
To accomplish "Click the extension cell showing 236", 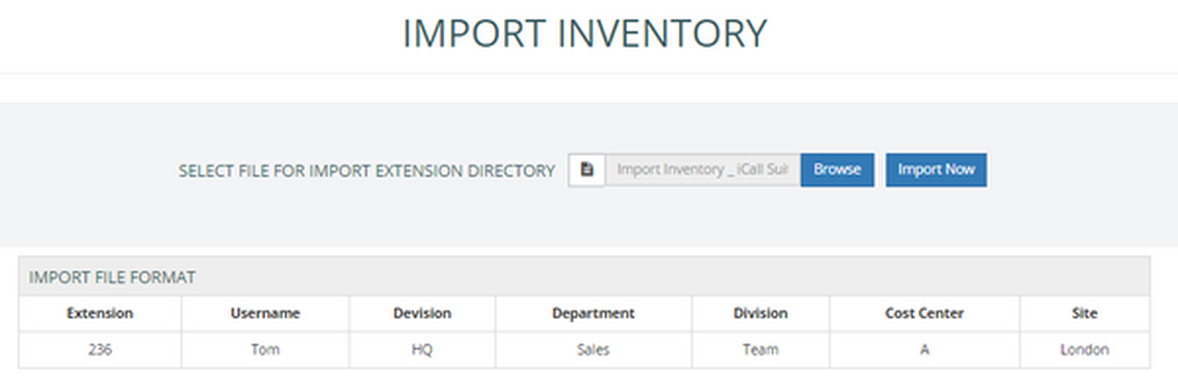I will click(x=100, y=350).
